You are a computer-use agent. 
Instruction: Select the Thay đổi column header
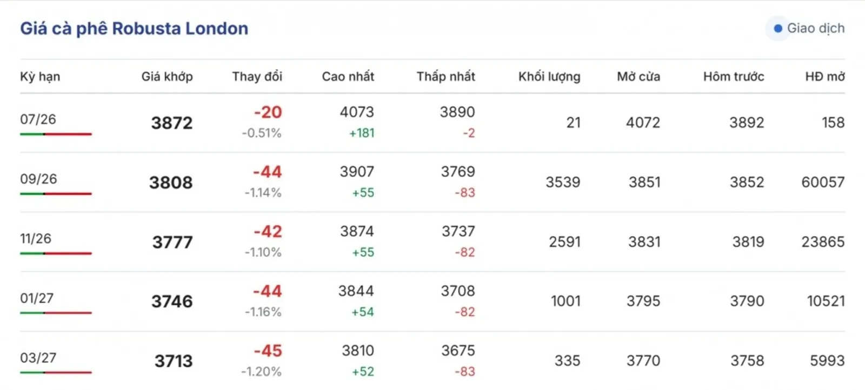click(x=257, y=77)
